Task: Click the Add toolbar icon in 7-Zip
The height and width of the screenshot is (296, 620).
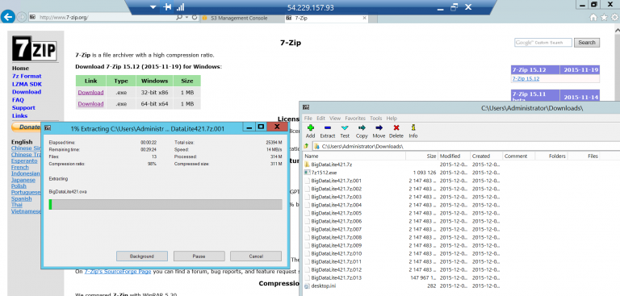Action: [x=310, y=127]
